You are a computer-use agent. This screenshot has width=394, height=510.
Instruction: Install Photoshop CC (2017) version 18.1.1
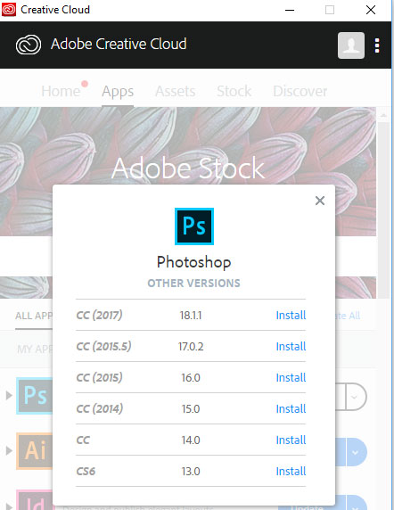click(x=291, y=315)
